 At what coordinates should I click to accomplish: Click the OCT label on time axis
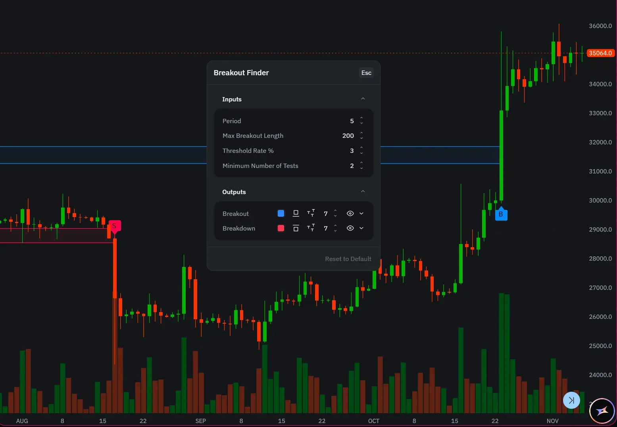point(374,421)
